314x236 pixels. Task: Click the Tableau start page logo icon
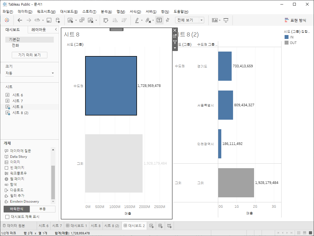7,20
